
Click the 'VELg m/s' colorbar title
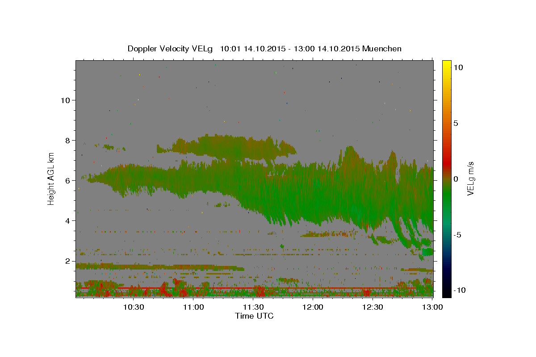point(470,179)
